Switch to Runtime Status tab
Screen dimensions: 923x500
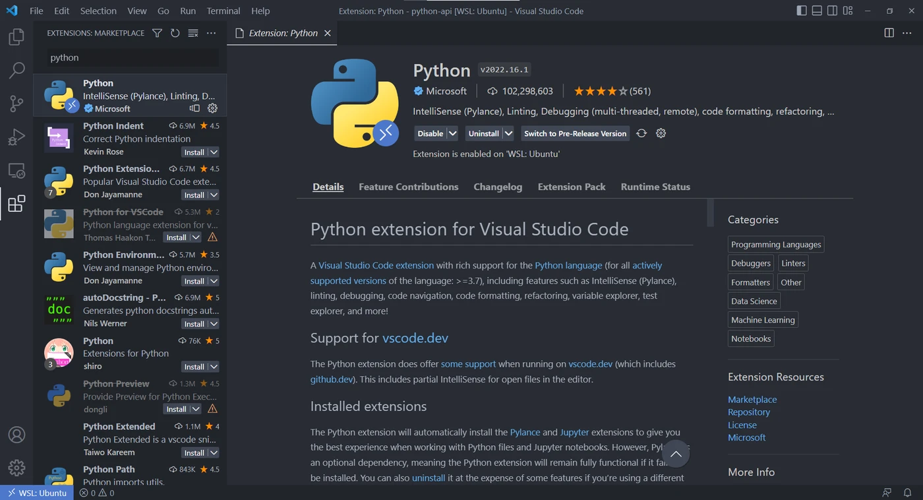pyautogui.click(x=655, y=187)
